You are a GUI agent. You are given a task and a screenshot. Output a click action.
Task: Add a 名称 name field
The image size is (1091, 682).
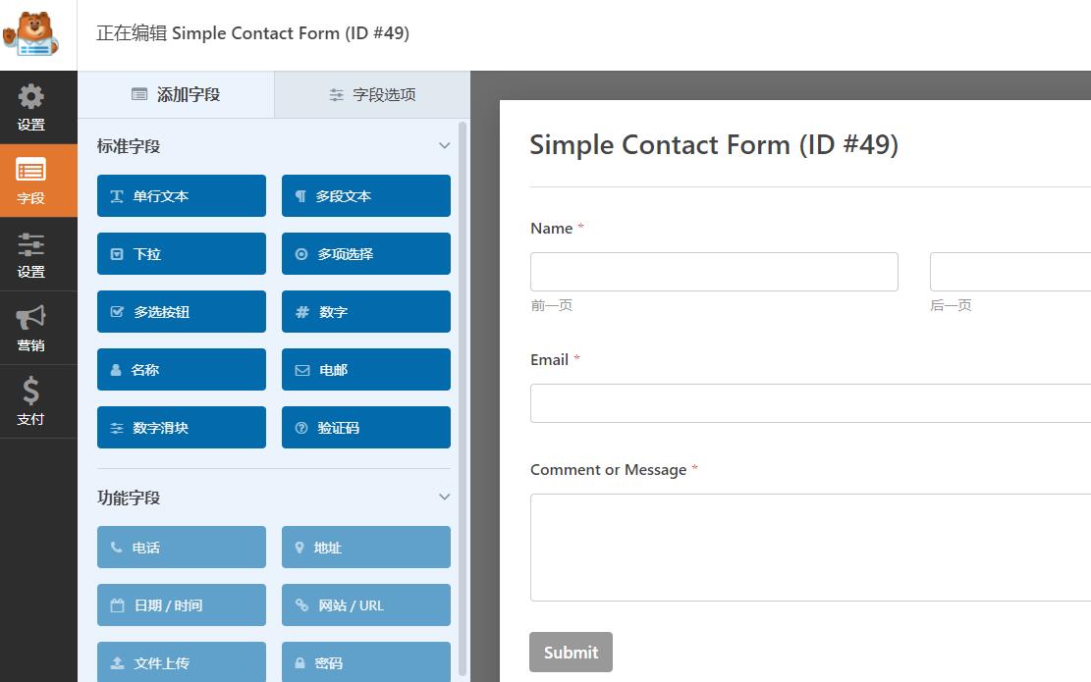[x=182, y=369]
